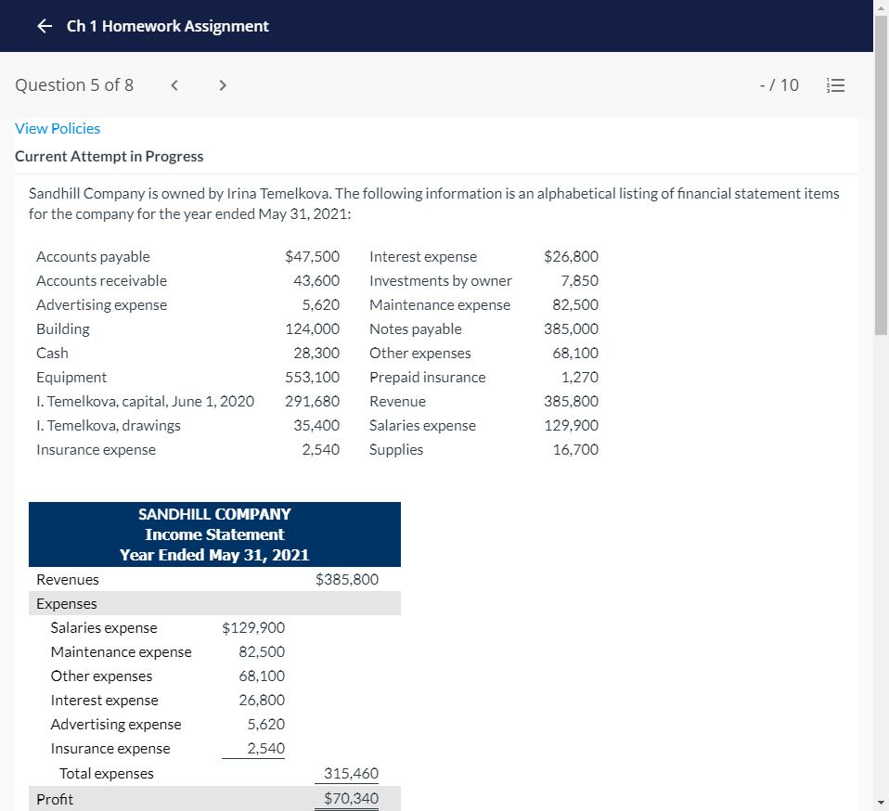Viewport: 889px width, 811px height.
Task: Select Maintenance expense in the listing
Action: (x=440, y=305)
